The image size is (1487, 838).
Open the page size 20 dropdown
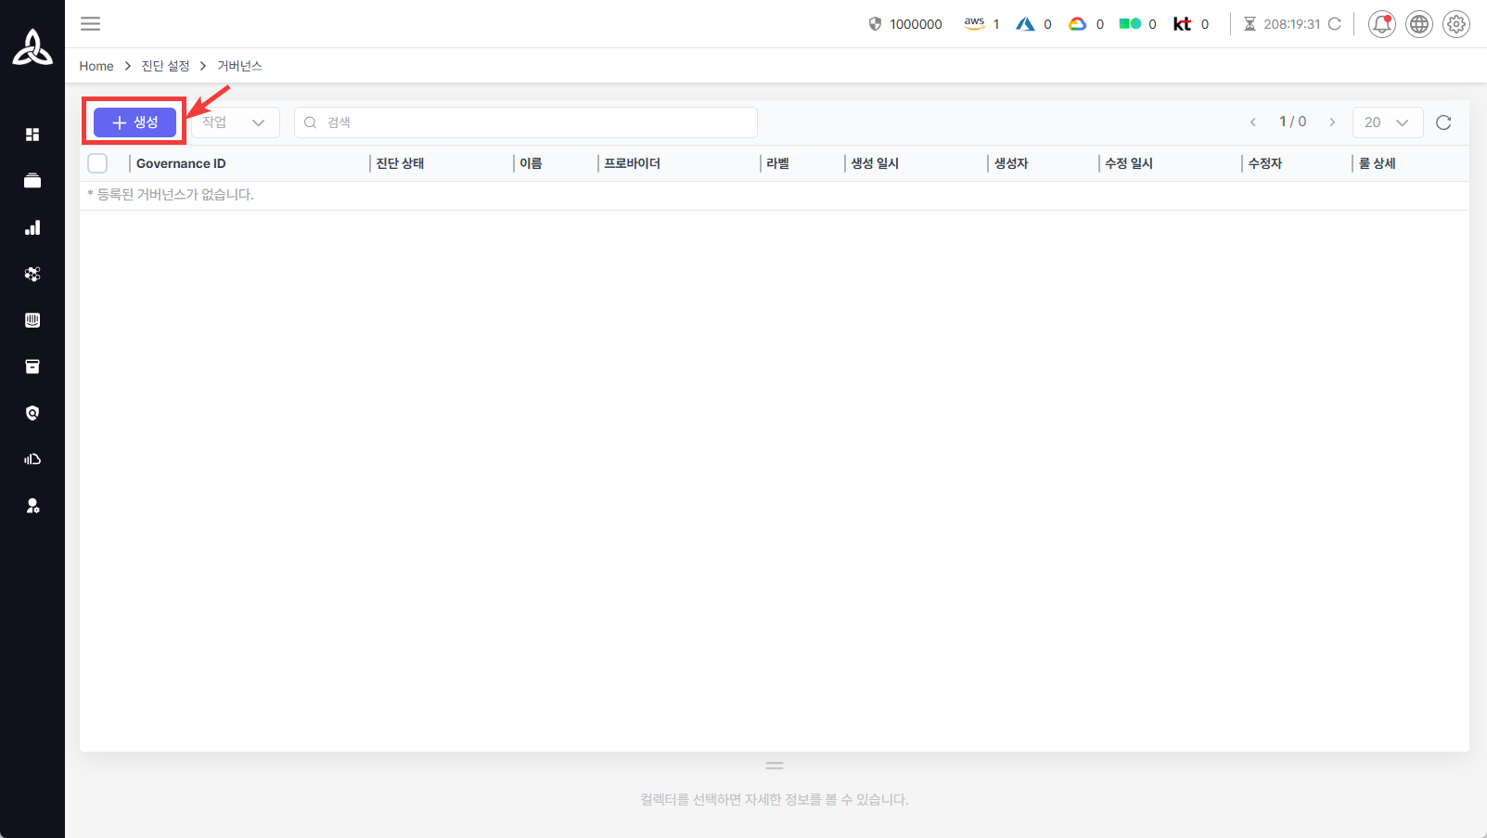[1387, 122]
